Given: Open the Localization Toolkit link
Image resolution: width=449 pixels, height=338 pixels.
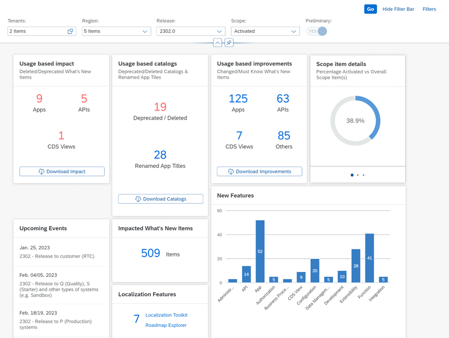Looking at the screenshot, I should pos(166,315).
